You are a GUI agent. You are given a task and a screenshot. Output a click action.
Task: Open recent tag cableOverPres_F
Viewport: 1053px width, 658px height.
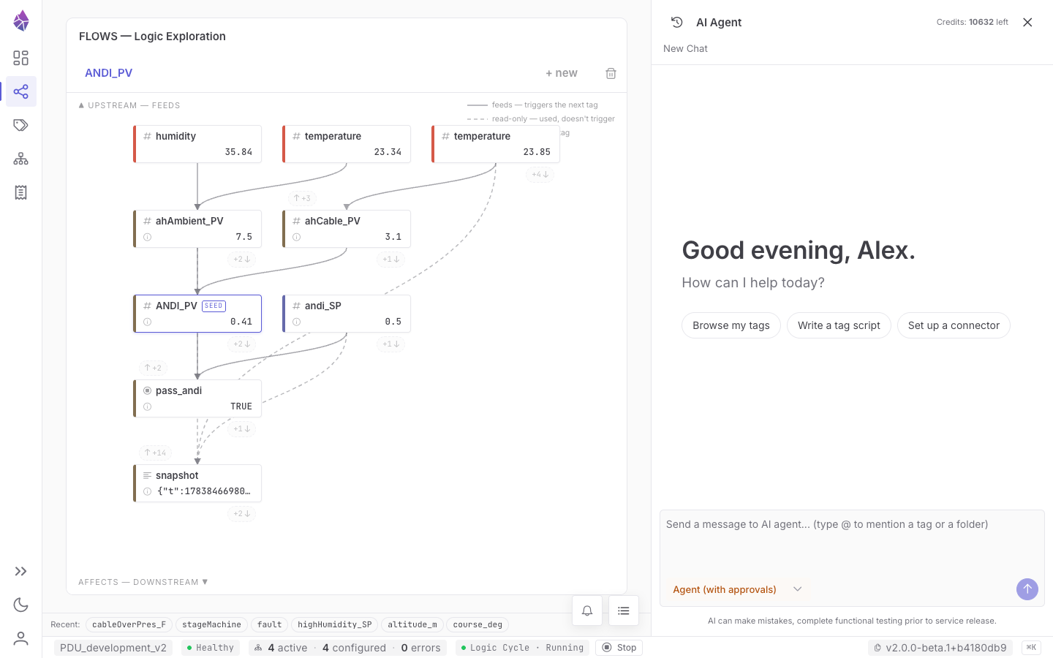(129, 624)
